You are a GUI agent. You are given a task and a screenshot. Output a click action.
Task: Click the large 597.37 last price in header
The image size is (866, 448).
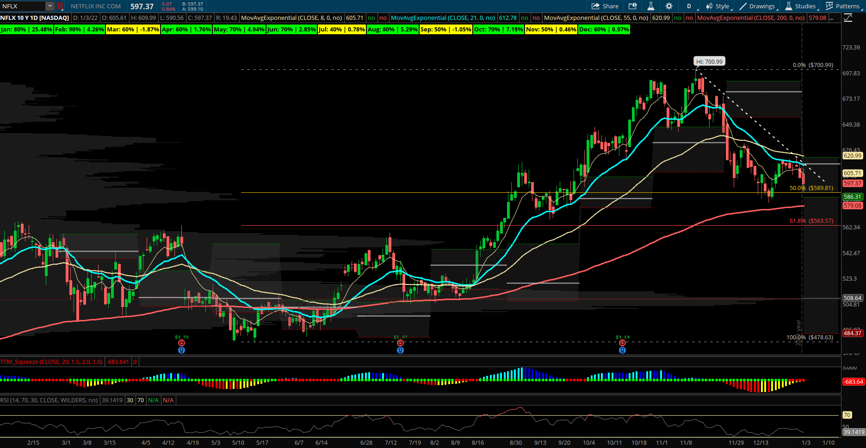click(142, 6)
